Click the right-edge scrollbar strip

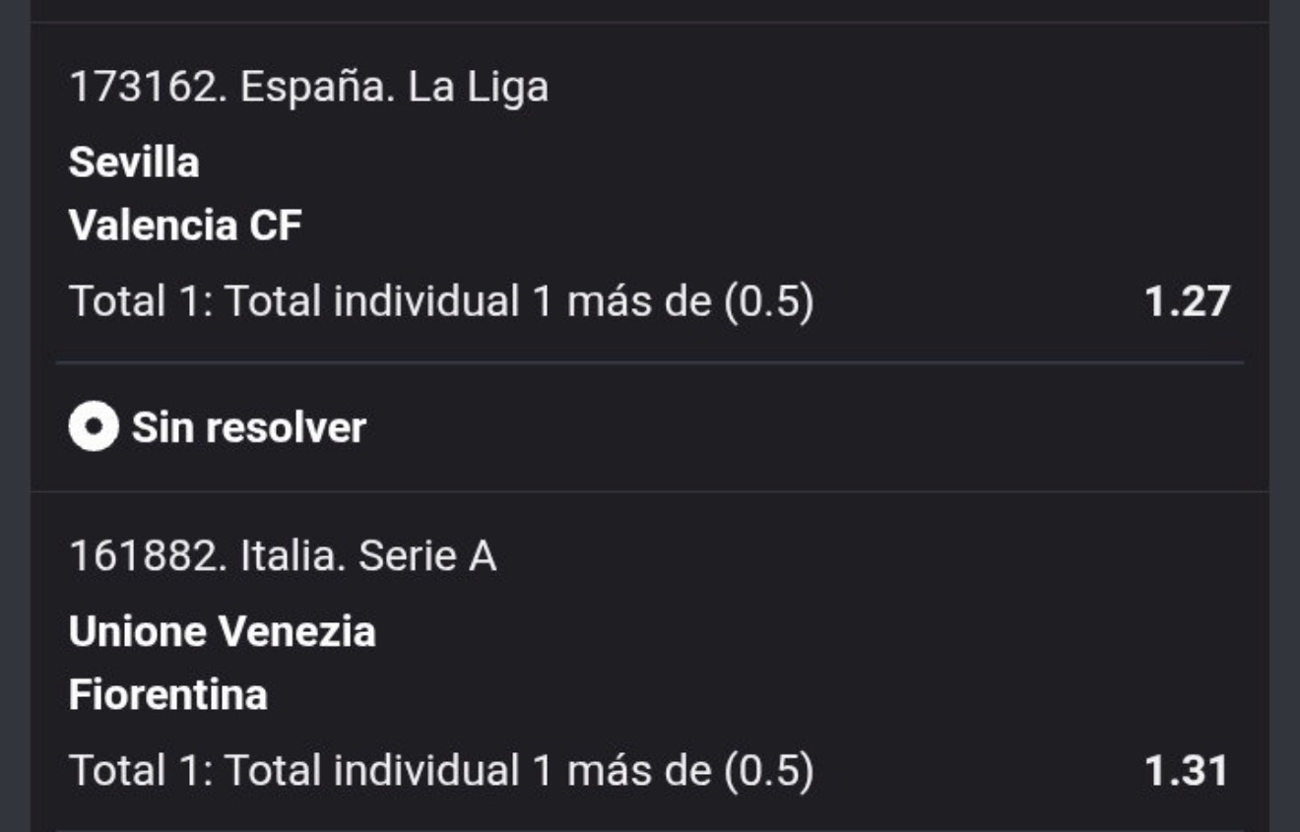point(1284,416)
